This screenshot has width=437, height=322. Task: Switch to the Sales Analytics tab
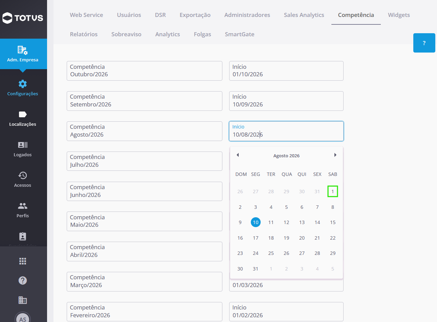(304, 15)
